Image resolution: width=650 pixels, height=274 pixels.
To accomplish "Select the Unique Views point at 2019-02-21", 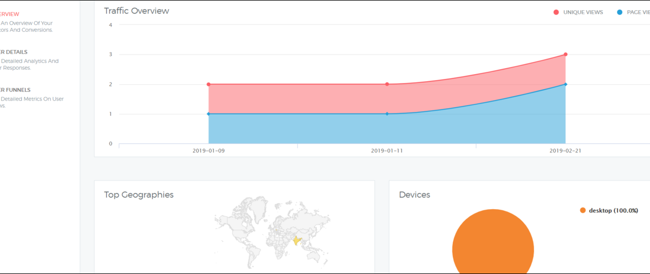I will pos(565,55).
